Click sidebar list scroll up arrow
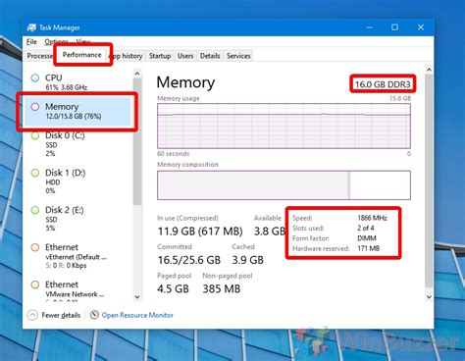Image resolution: width=465 pixels, height=361 pixels. coord(137,74)
